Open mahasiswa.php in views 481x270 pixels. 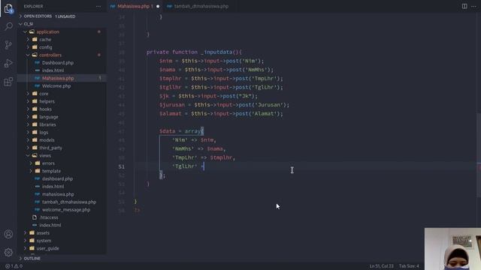(58, 194)
